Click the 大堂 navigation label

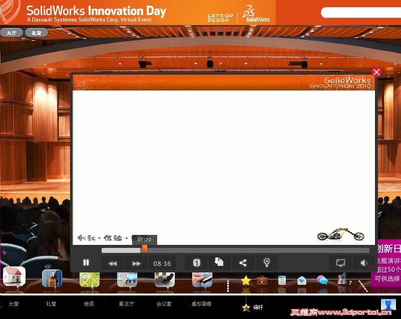(14, 303)
